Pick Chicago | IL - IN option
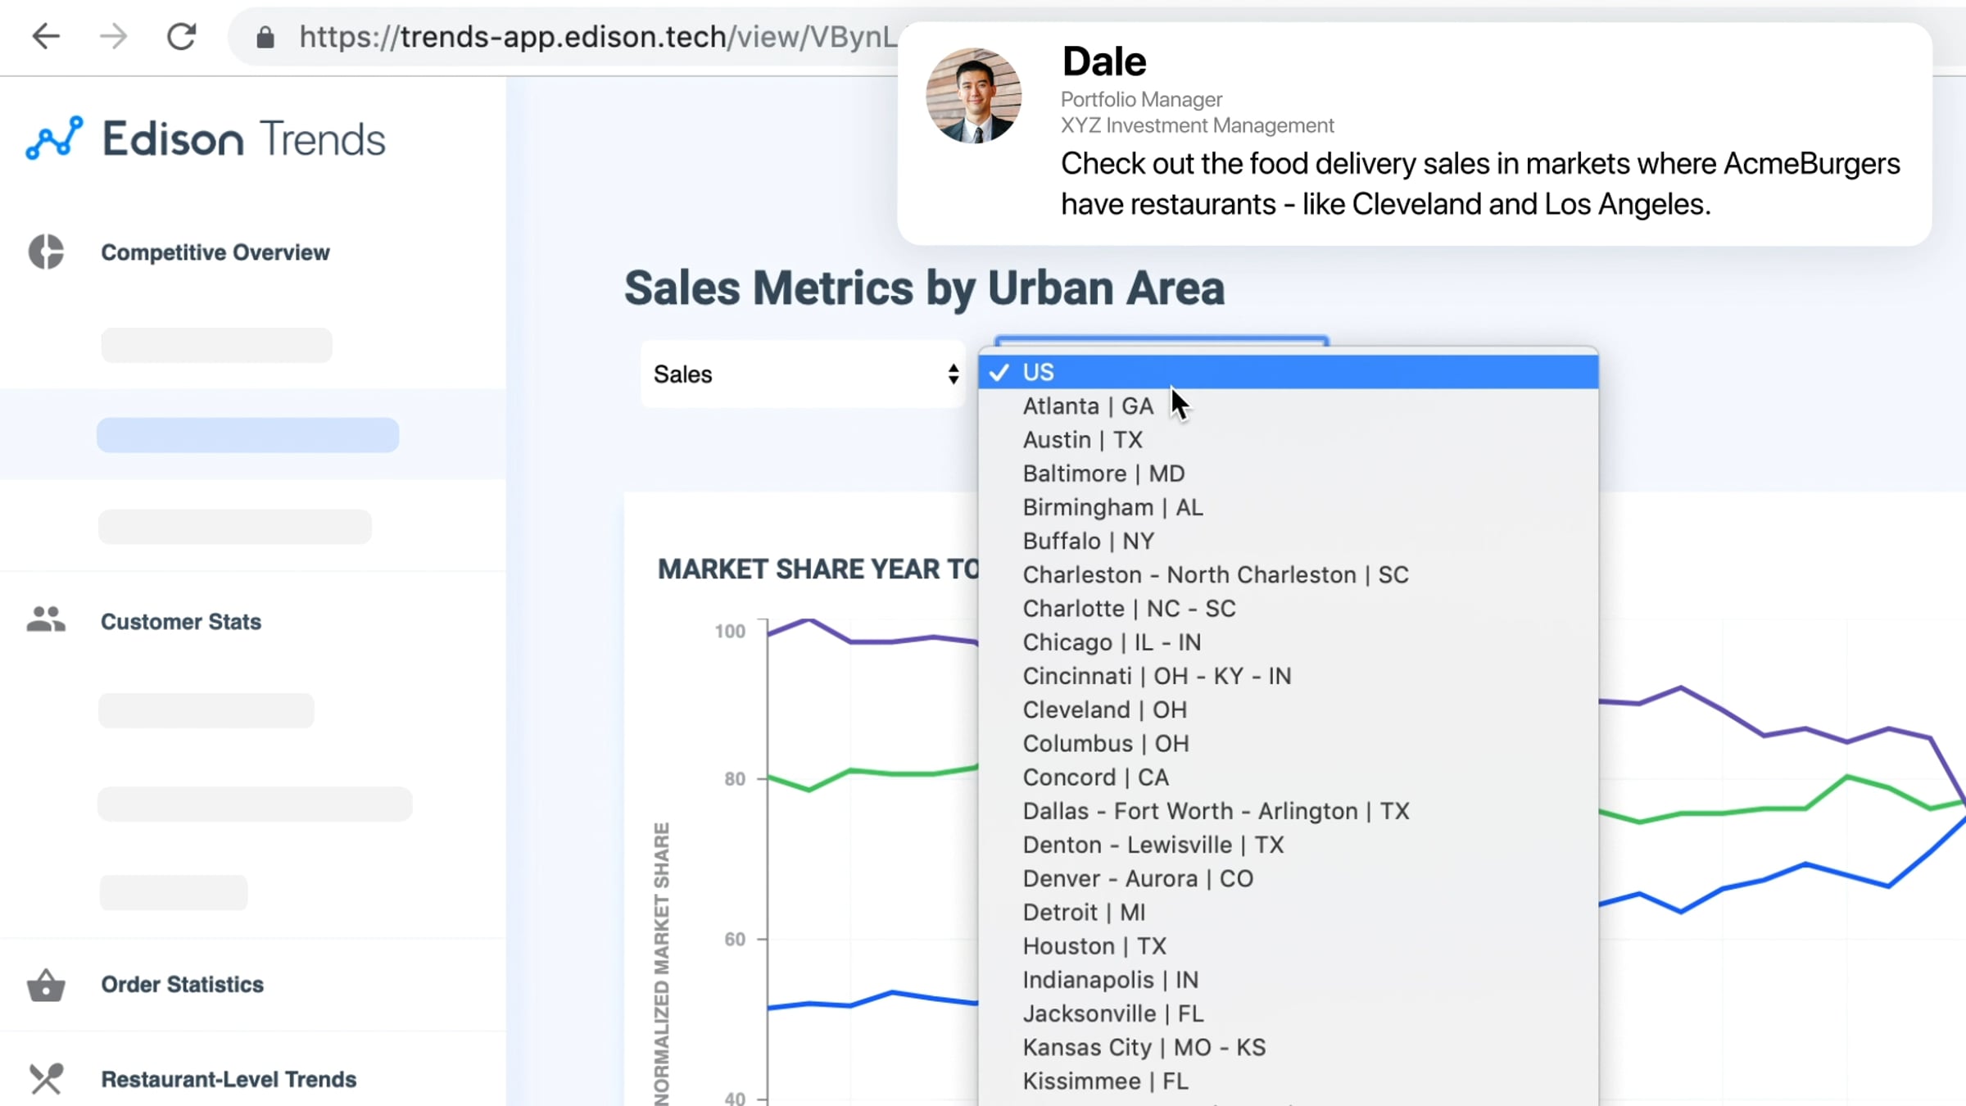The width and height of the screenshot is (1966, 1106). click(x=1112, y=642)
